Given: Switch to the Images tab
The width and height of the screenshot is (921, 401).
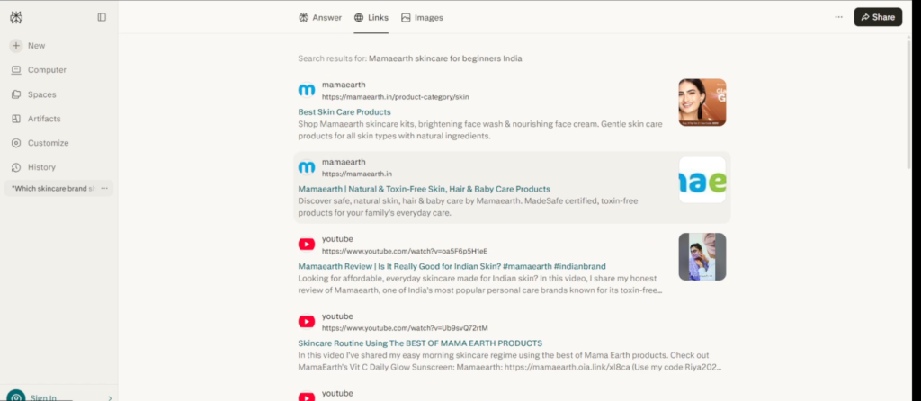Looking at the screenshot, I should pyautogui.click(x=422, y=18).
